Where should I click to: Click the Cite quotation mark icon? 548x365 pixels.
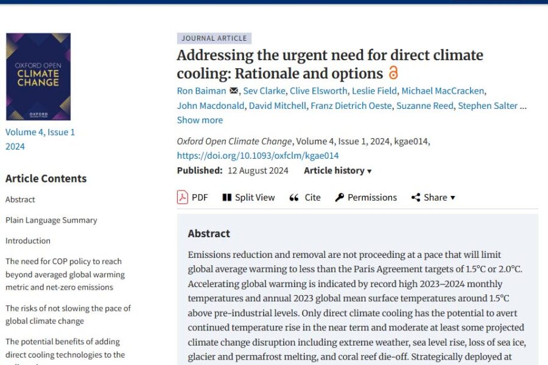(294, 197)
